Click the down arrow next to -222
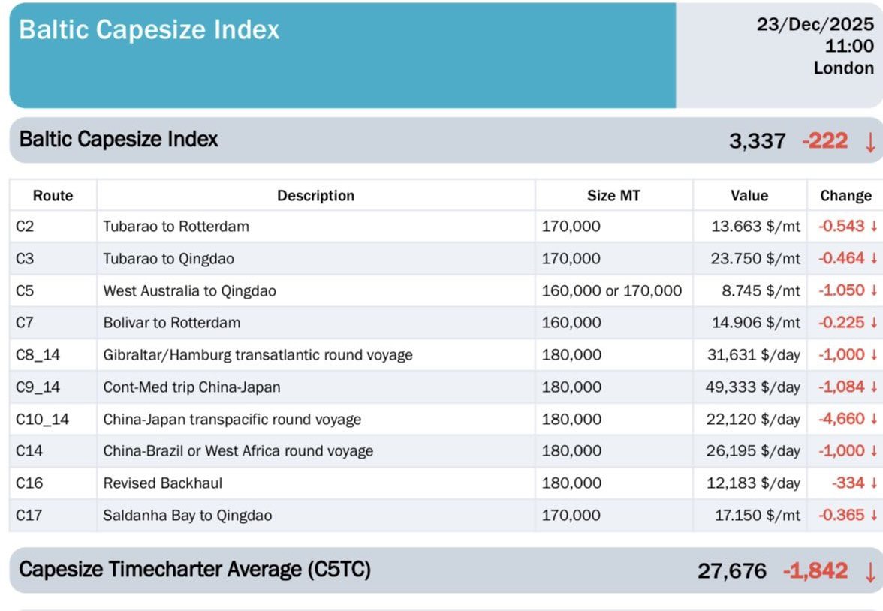Screen dimensions: 883x611 (x=870, y=142)
